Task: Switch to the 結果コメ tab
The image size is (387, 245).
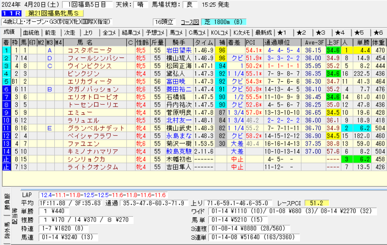Action: [x=131, y=32]
